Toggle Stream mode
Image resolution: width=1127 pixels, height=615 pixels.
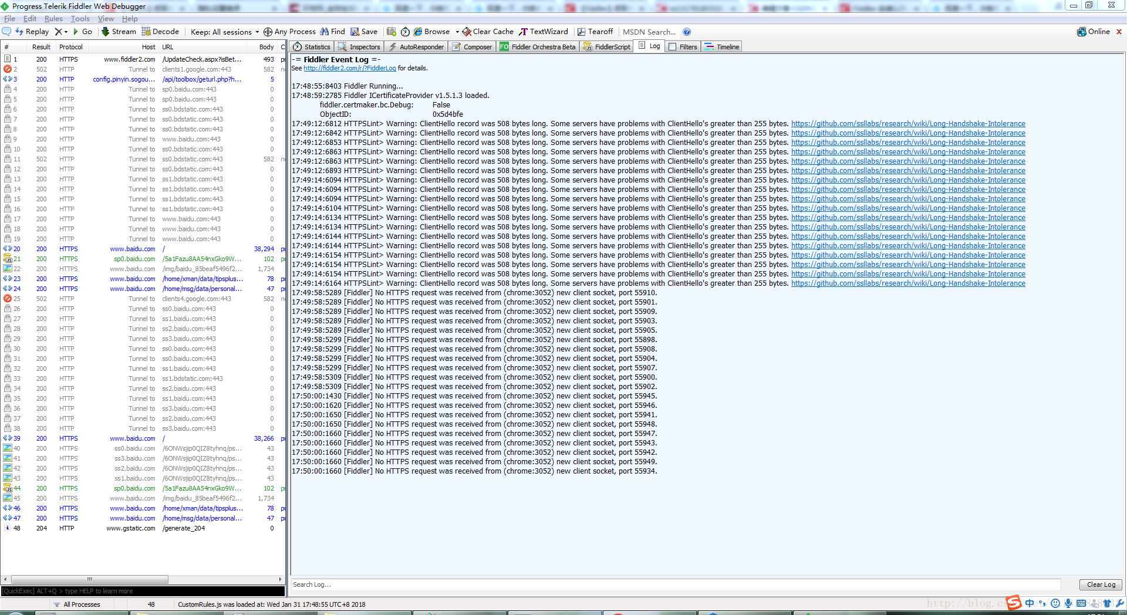coord(119,32)
